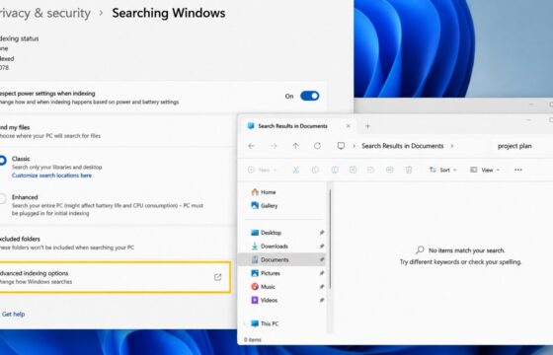Click the navigation pane scrollbar
553x355 pixels.
click(330, 240)
